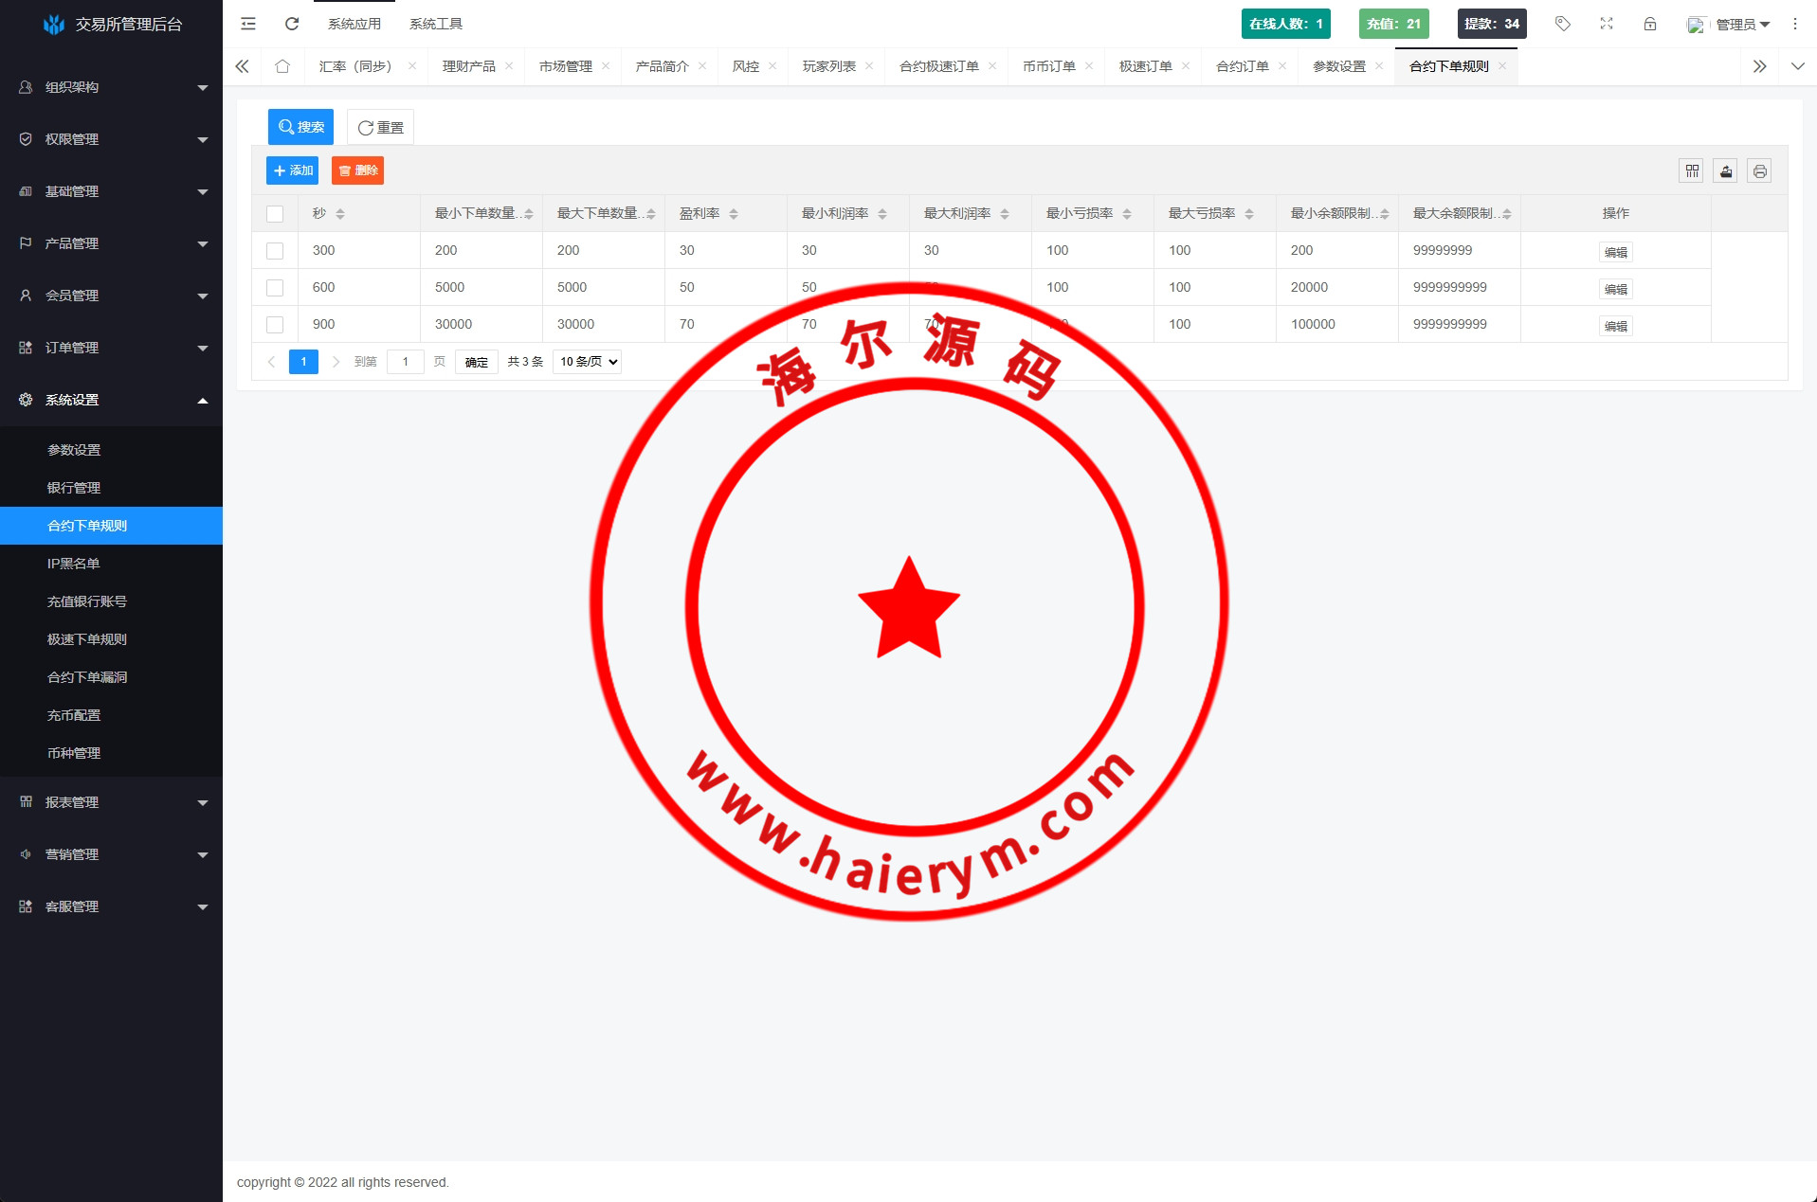Go to the home tab icon
Viewport: 1817px width, 1202px height.
(x=282, y=66)
